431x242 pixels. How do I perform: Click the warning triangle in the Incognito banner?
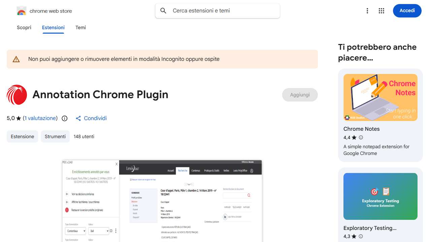[x=15, y=59]
